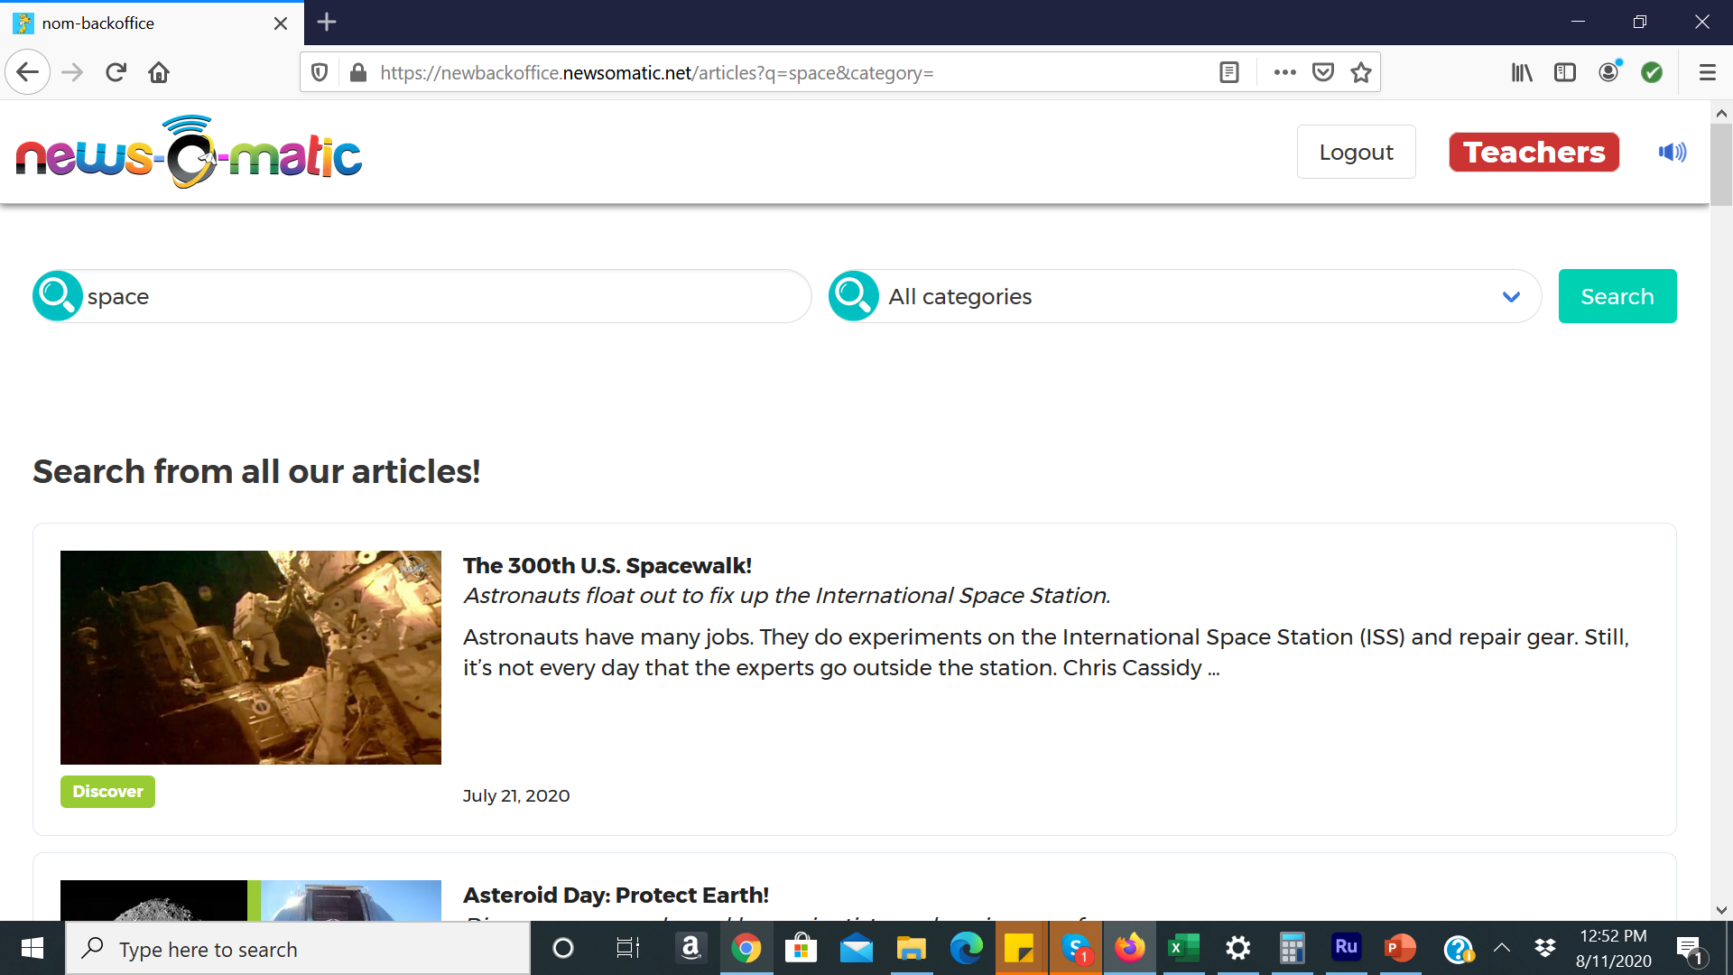Open the Firefox hamburger menu
Viewport: 1733px width, 975px height.
pyautogui.click(x=1707, y=72)
